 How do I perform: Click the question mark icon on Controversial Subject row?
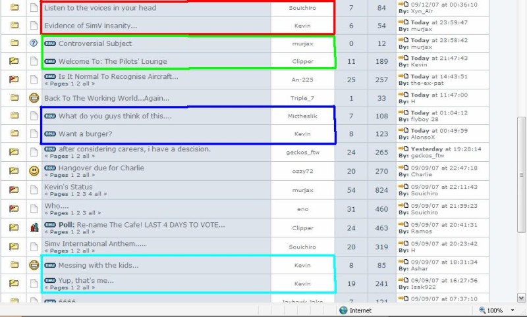[34, 43]
